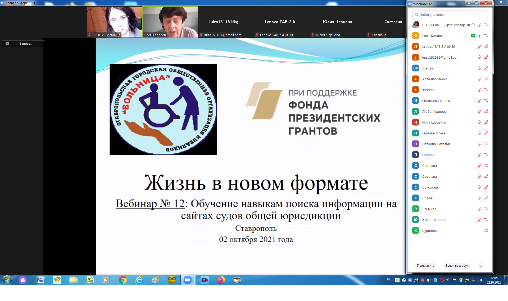This screenshot has height=301, width=508.
Task: Open file explorer folder in taskbar
Action: [x=73, y=280]
